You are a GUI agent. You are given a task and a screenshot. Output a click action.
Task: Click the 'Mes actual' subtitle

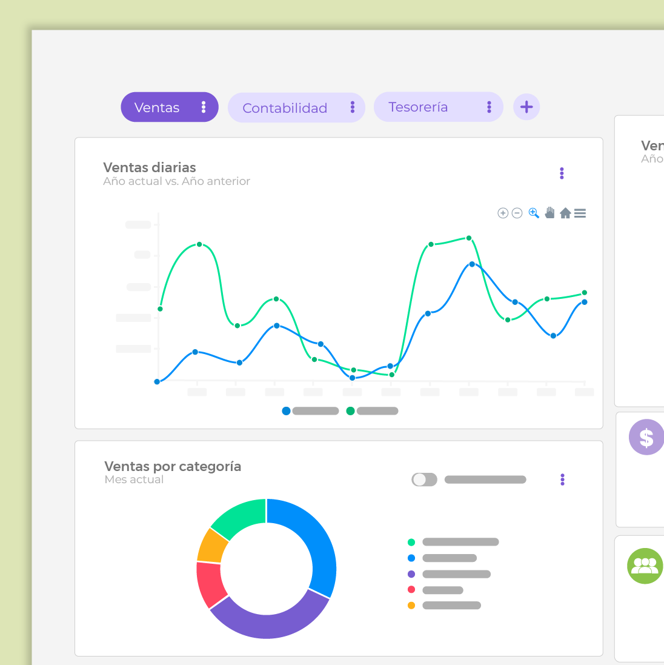(134, 480)
